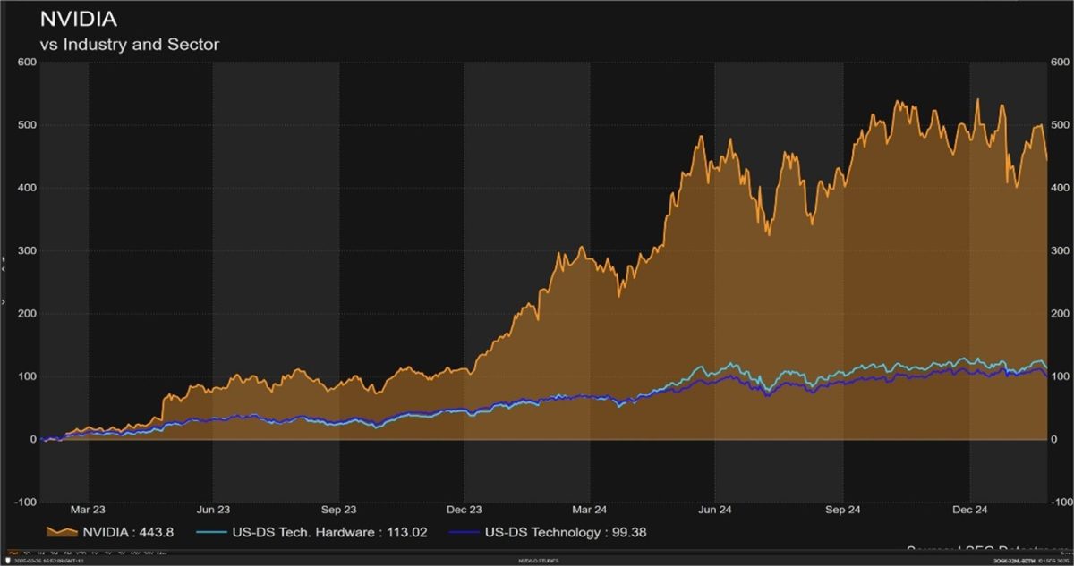Select the Max range option
The height and width of the screenshot is (566, 1074).
tap(161, 553)
